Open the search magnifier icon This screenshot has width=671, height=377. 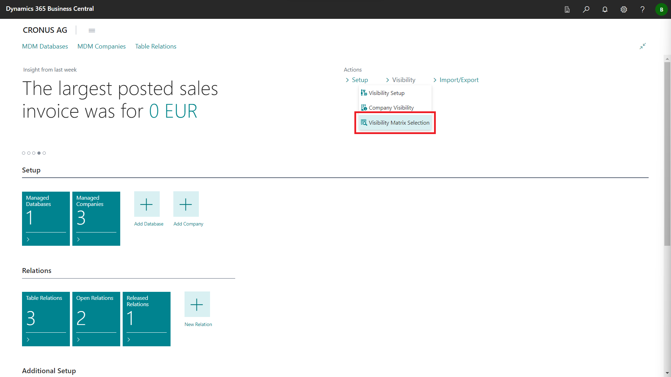(586, 9)
